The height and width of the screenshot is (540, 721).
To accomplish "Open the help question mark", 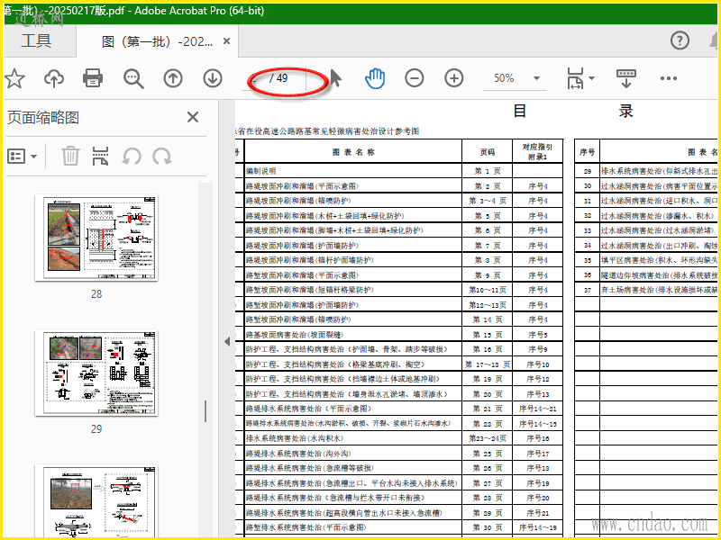I will 680,40.
